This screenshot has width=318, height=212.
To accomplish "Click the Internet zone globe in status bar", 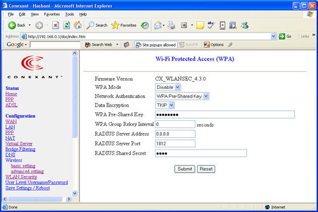I will pos(267,207).
